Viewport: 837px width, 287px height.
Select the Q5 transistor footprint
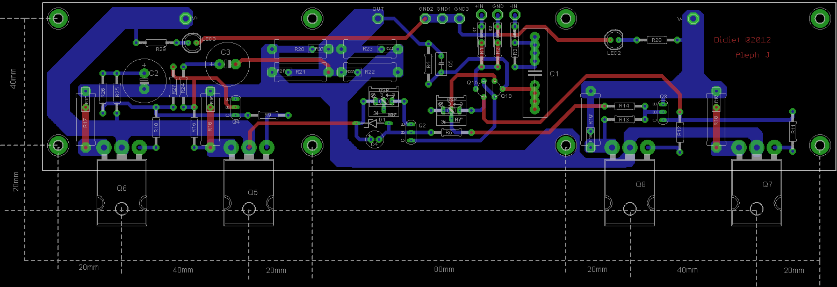click(x=248, y=192)
